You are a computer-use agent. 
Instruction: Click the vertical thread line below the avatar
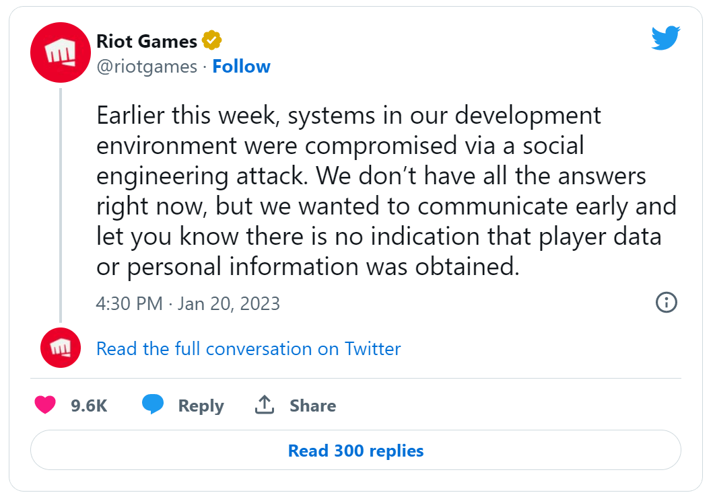pos(61,205)
